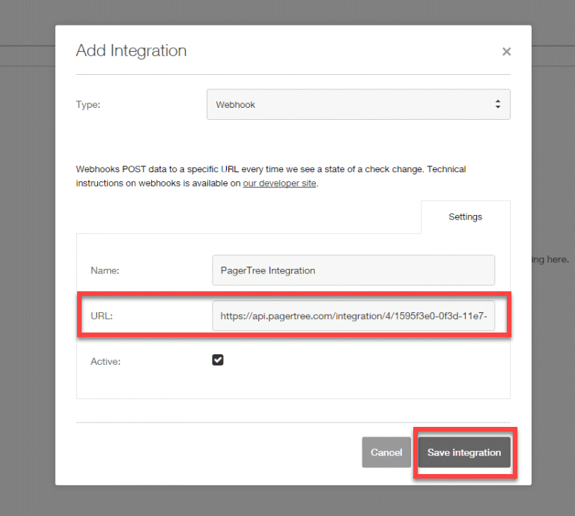Open the Type dropdown showing Webhook
Image resolution: width=575 pixels, height=516 pixels.
click(x=352, y=105)
